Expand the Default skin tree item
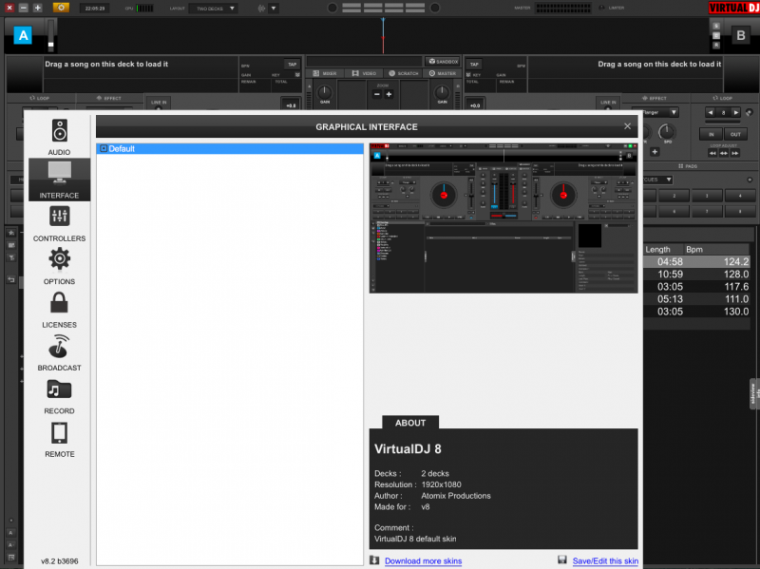Viewport: 760px width, 569px height. pos(104,149)
